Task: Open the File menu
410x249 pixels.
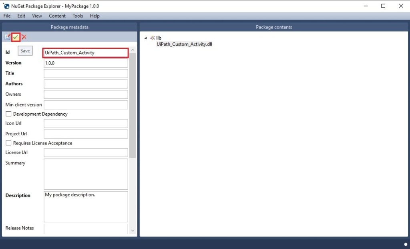Action: tap(7, 16)
